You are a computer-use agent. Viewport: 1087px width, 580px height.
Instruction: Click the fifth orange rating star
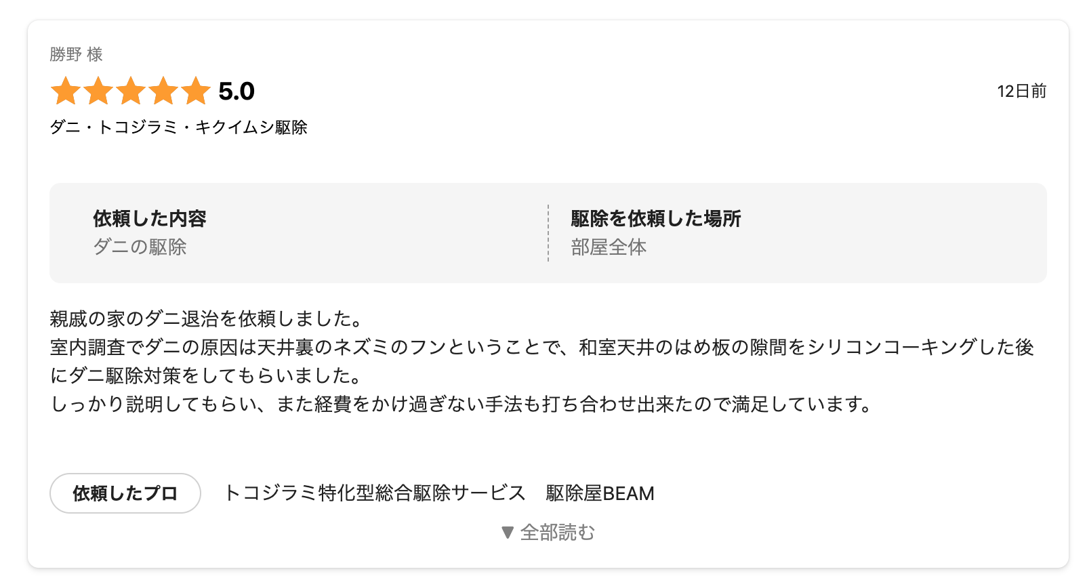pos(196,91)
